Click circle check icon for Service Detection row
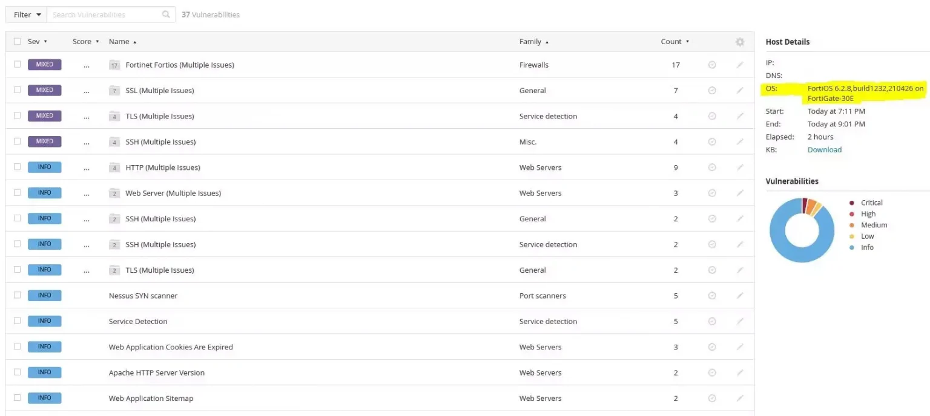 (x=712, y=322)
